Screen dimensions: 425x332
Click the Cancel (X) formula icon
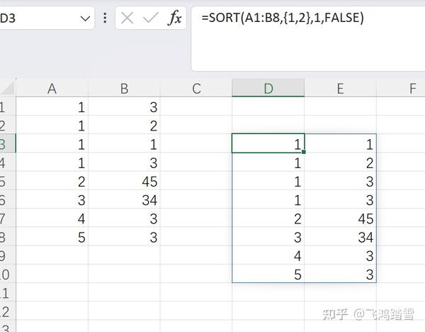(127, 18)
